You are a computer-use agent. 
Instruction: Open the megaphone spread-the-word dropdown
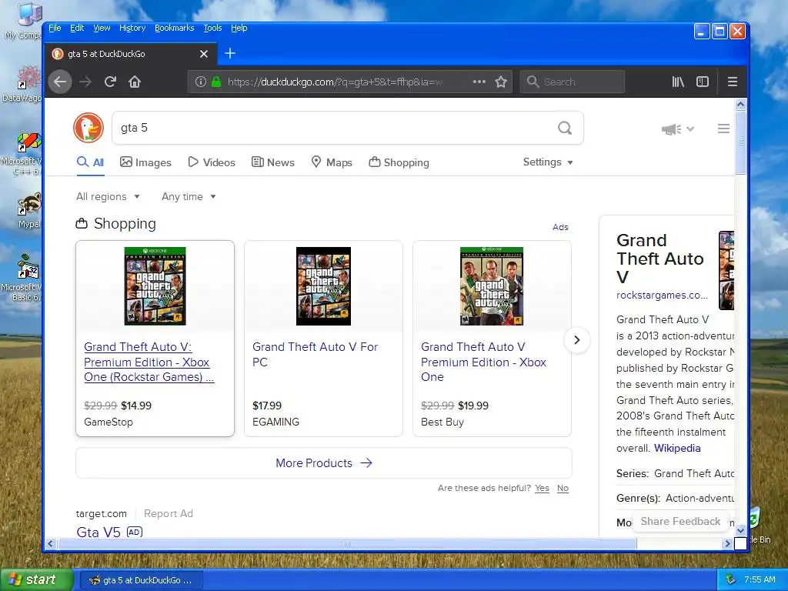(x=677, y=129)
